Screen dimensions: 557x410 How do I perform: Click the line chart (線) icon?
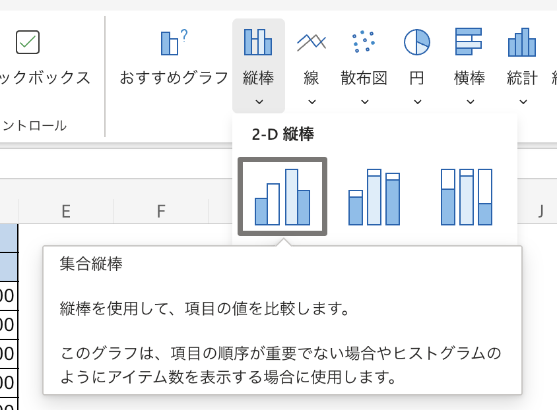pyautogui.click(x=311, y=42)
